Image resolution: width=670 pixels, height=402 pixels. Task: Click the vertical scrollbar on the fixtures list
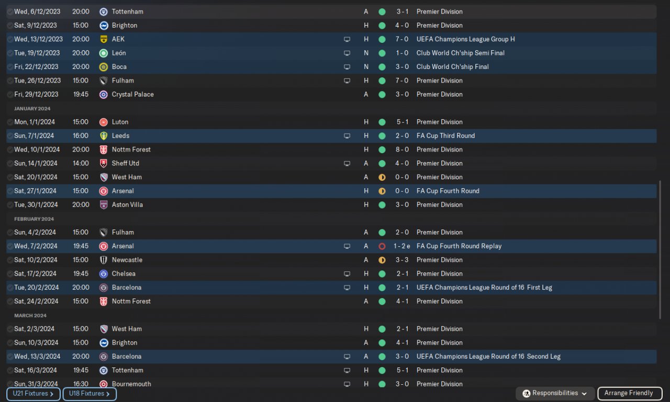tap(660, 250)
